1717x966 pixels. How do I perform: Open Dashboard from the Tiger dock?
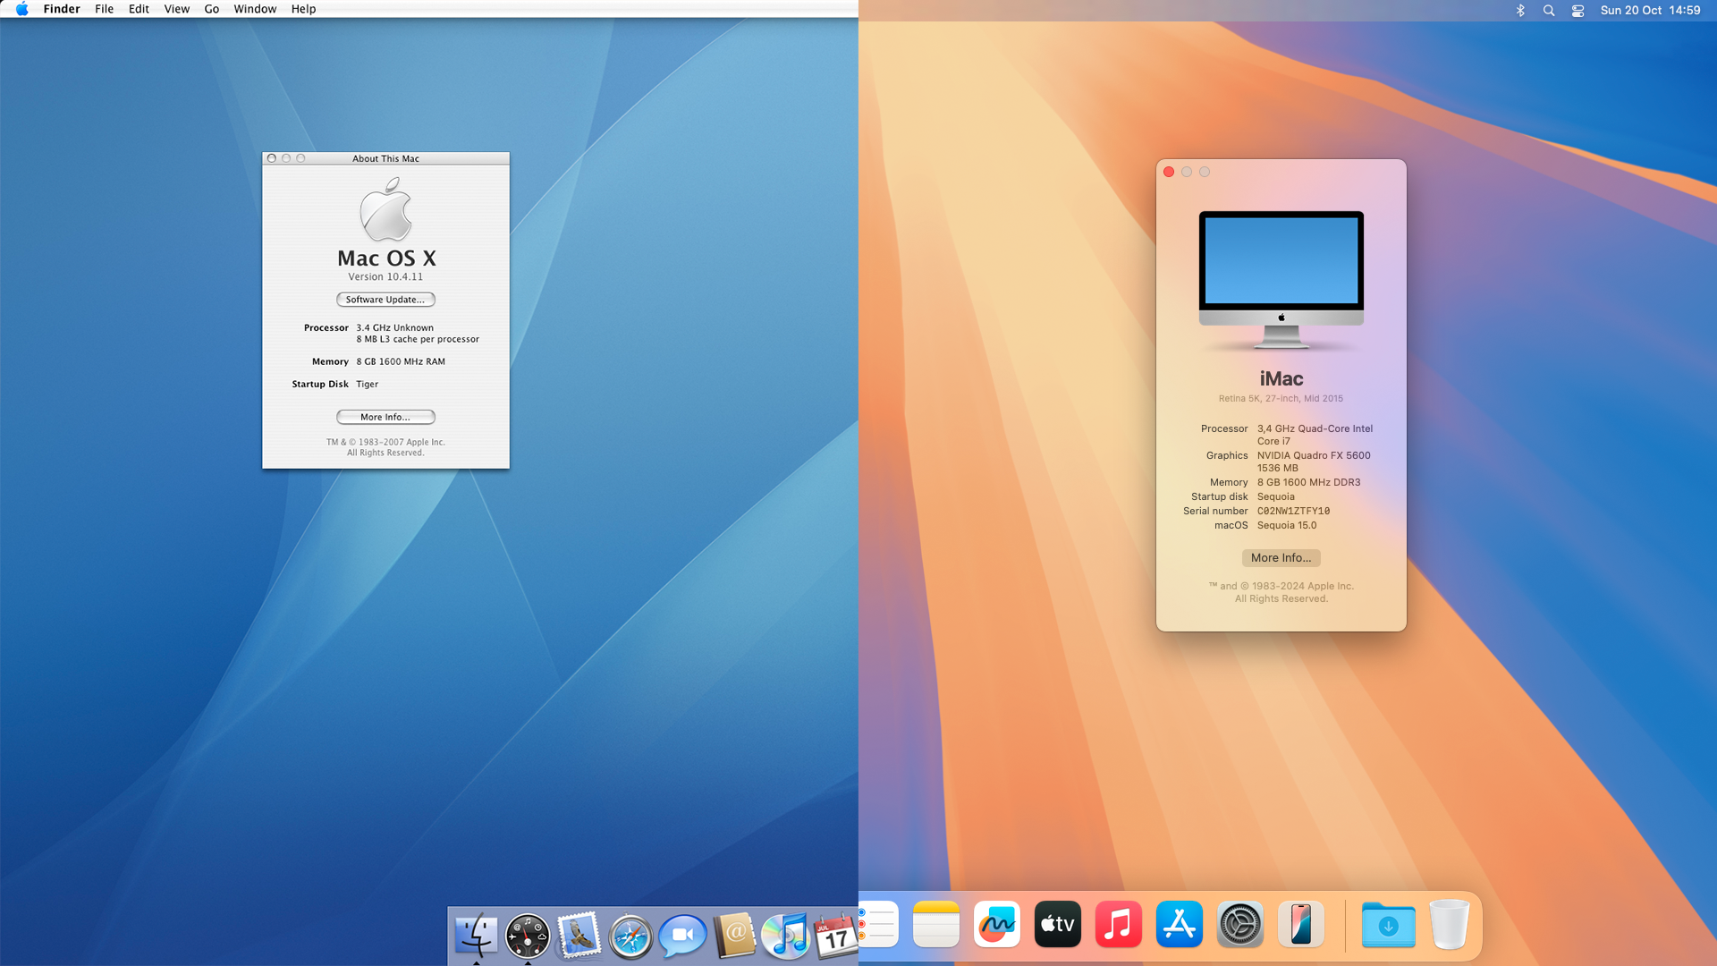(528, 936)
